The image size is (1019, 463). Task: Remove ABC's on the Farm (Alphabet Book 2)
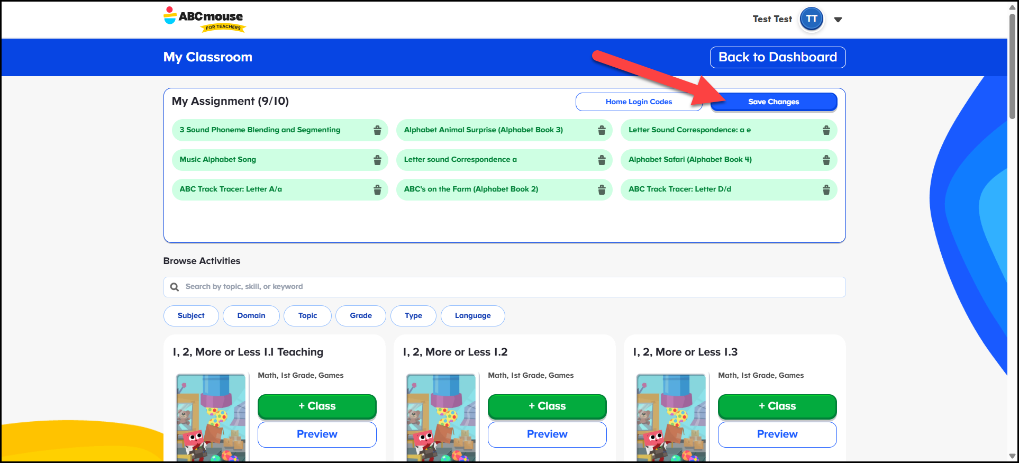pyautogui.click(x=602, y=189)
